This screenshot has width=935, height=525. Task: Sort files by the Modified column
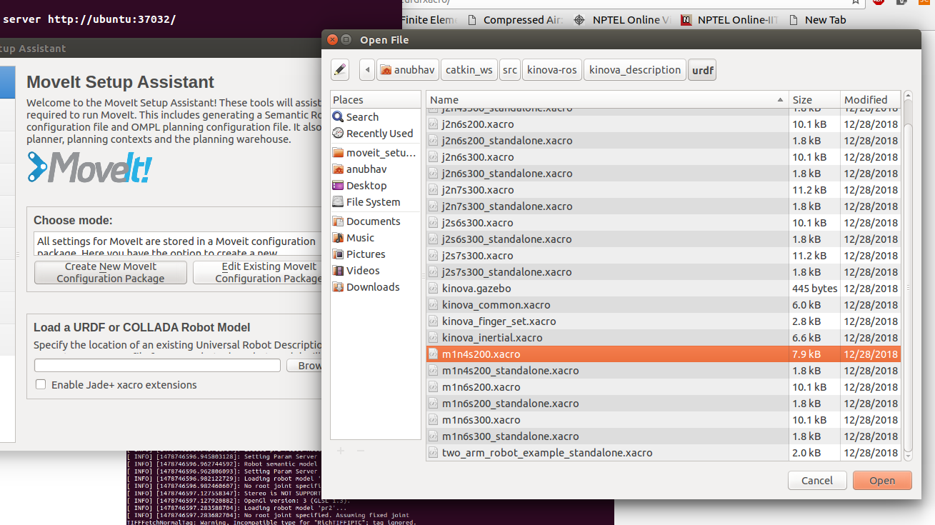pyautogui.click(x=871, y=100)
